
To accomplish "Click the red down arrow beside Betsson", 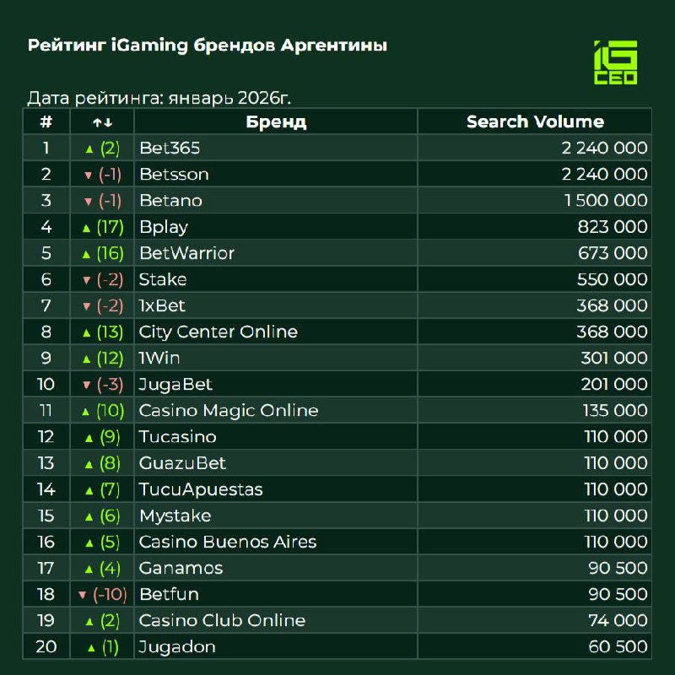I will (x=88, y=175).
